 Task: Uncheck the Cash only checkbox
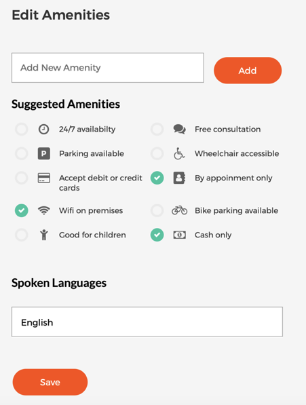tap(157, 235)
